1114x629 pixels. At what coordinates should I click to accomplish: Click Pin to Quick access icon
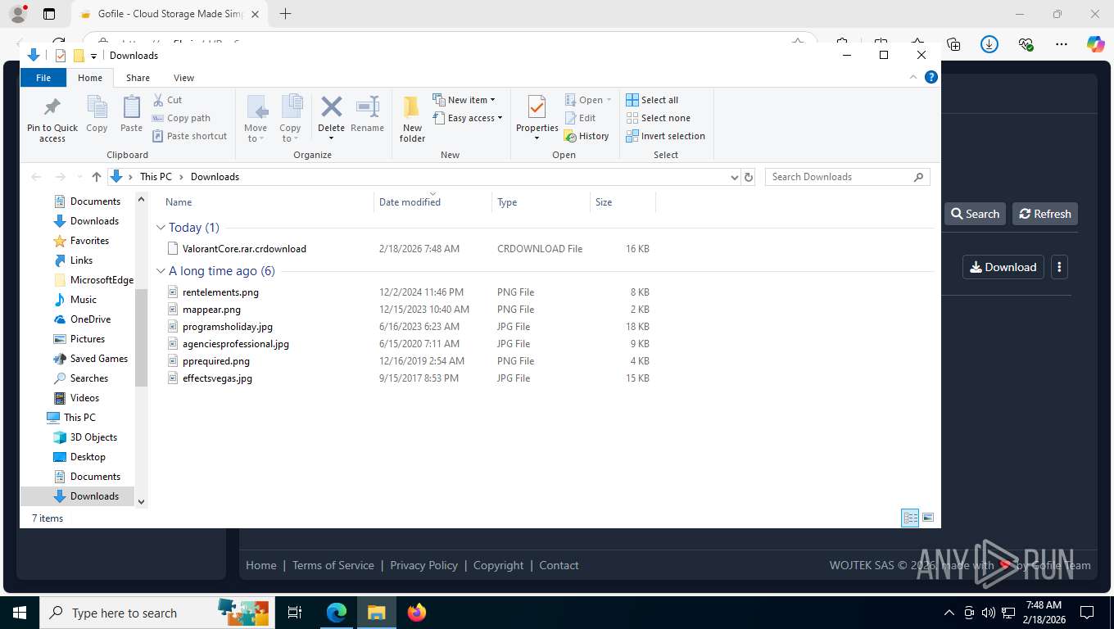[52, 107]
